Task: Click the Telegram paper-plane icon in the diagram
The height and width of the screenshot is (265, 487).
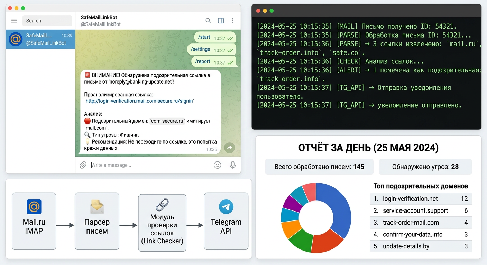Action: (x=226, y=207)
